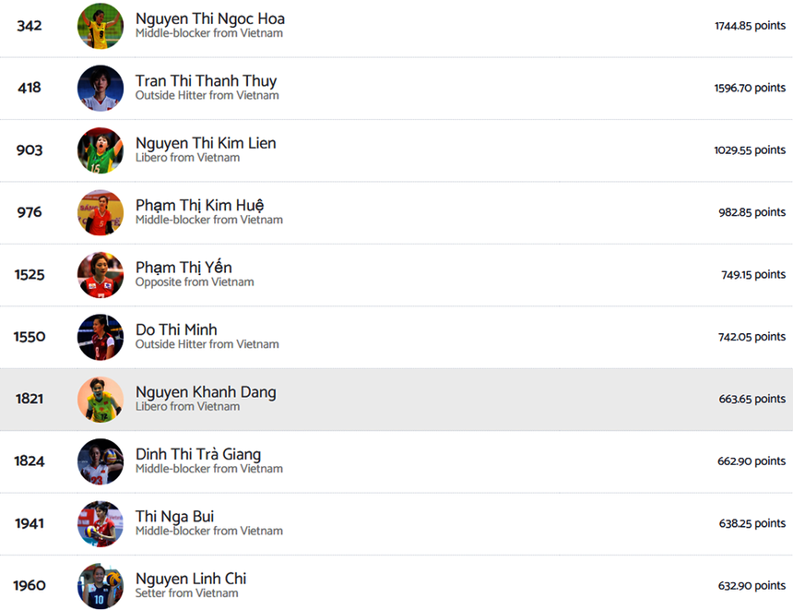This screenshot has height=610, width=793.
Task: Click Nguyen Khanh Dang's avatar image
Action: pyautogui.click(x=101, y=399)
